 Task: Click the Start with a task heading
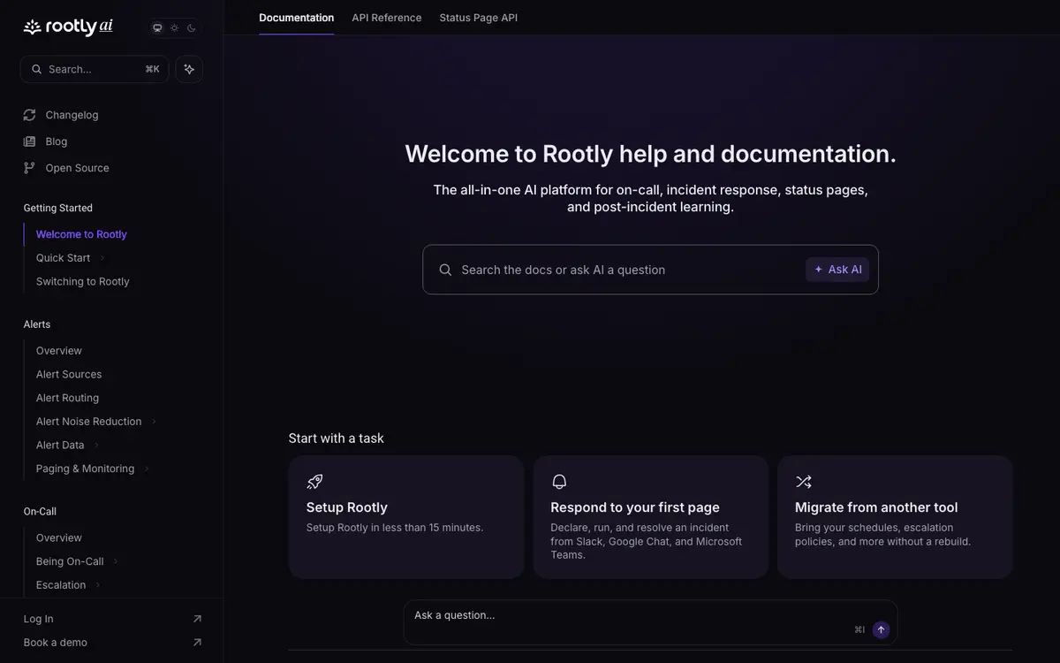[337, 438]
